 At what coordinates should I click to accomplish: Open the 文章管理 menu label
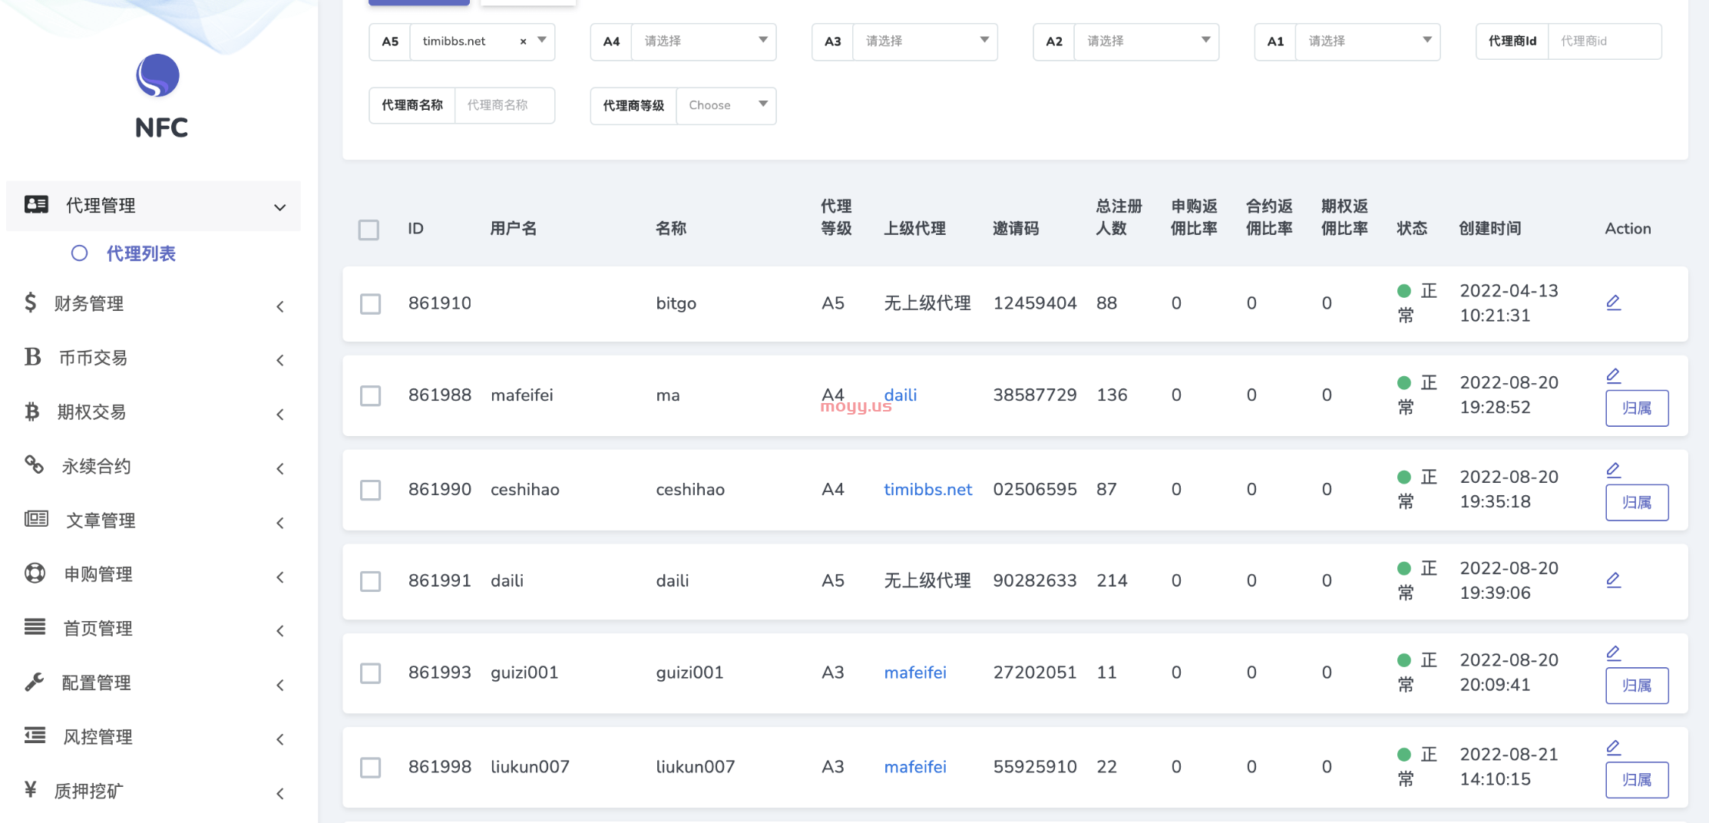coord(101,521)
